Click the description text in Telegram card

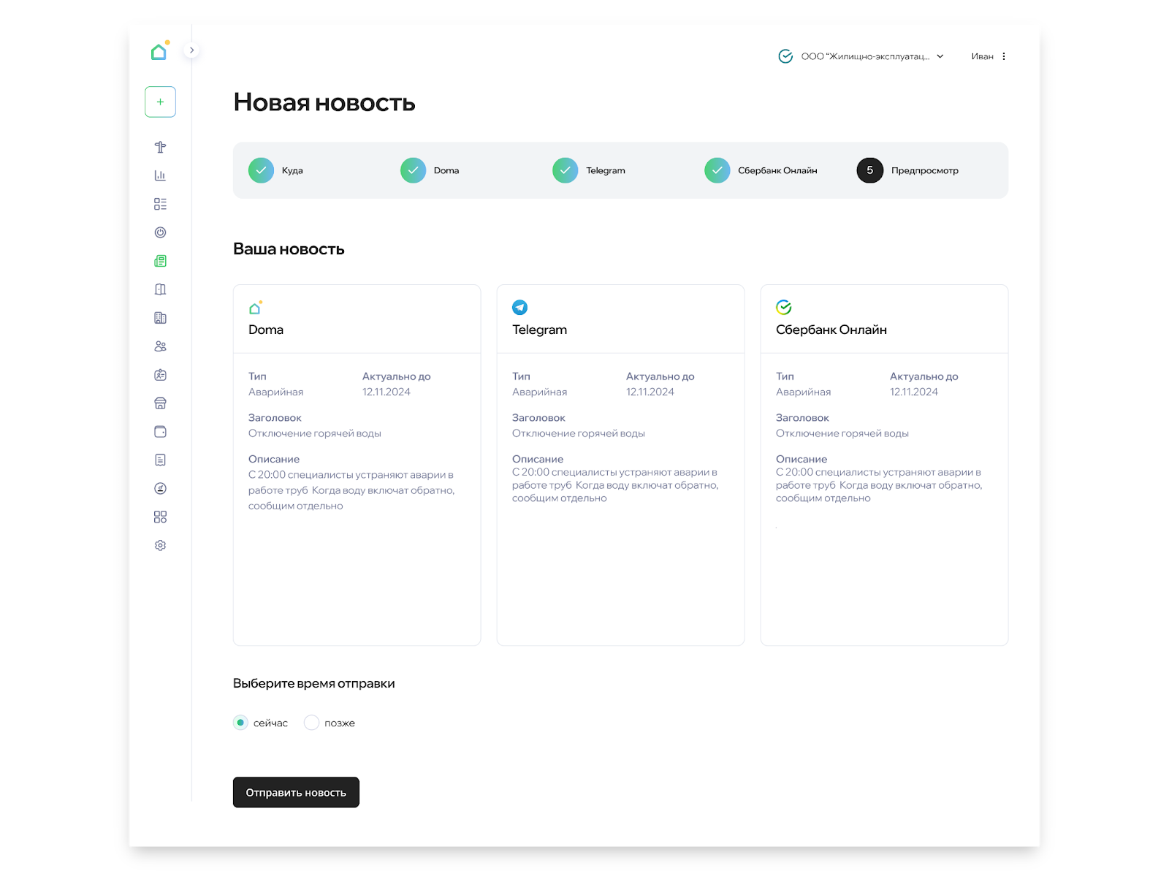(615, 485)
